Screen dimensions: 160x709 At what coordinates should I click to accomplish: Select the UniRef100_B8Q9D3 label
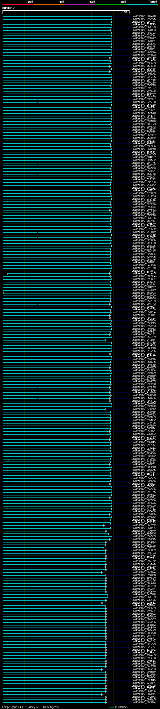143,293
